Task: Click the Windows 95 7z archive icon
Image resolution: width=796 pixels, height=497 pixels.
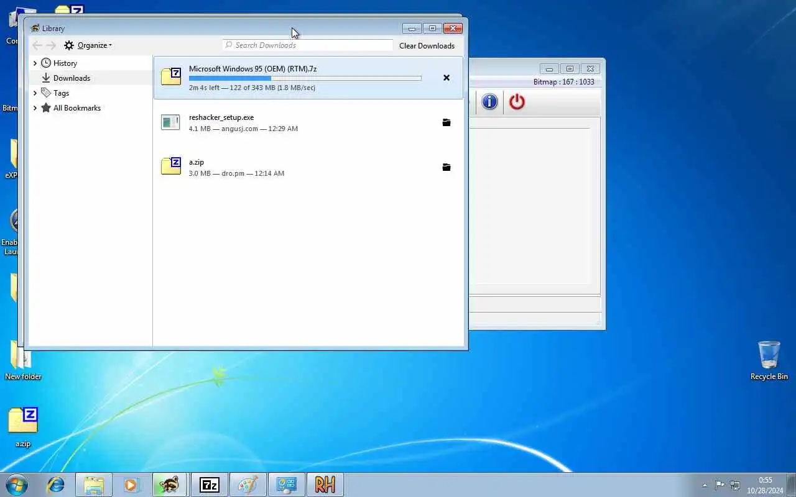Action: pos(171,76)
